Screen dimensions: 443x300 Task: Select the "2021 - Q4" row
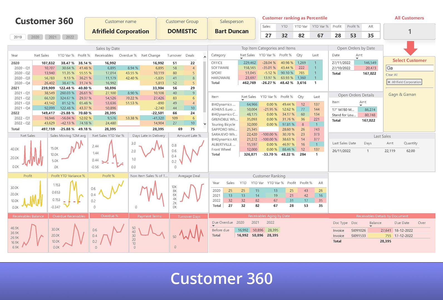click(103, 108)
